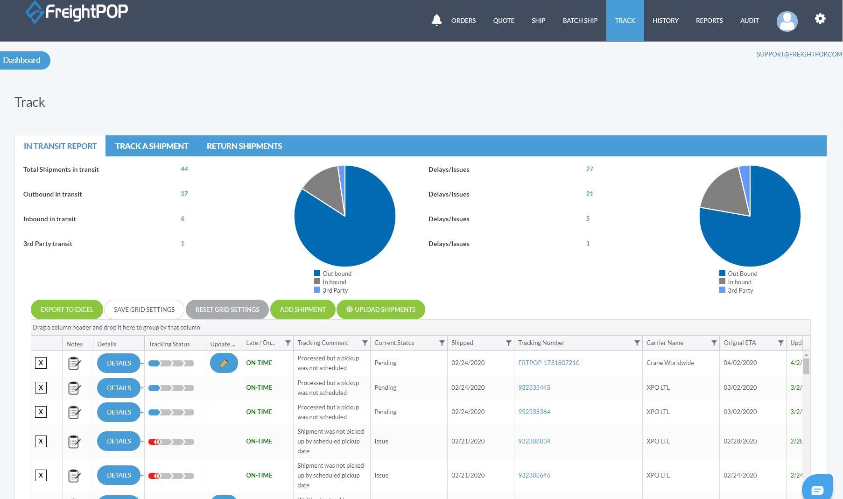Switch to Track a Shipment tab
The height and width of the screenshot is (499, 843).
(152, 146)
